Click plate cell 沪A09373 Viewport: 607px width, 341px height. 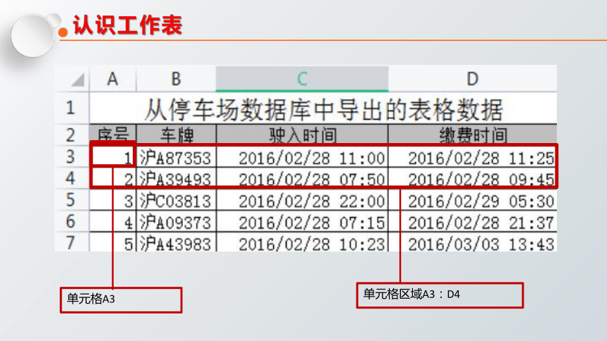(176, 221)
